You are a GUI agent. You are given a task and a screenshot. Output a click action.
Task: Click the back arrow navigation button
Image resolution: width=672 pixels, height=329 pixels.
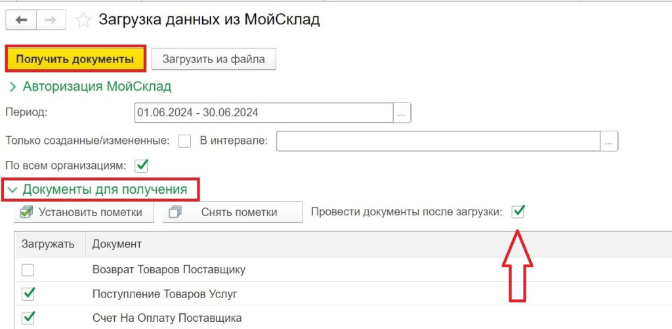pos(20,20)
